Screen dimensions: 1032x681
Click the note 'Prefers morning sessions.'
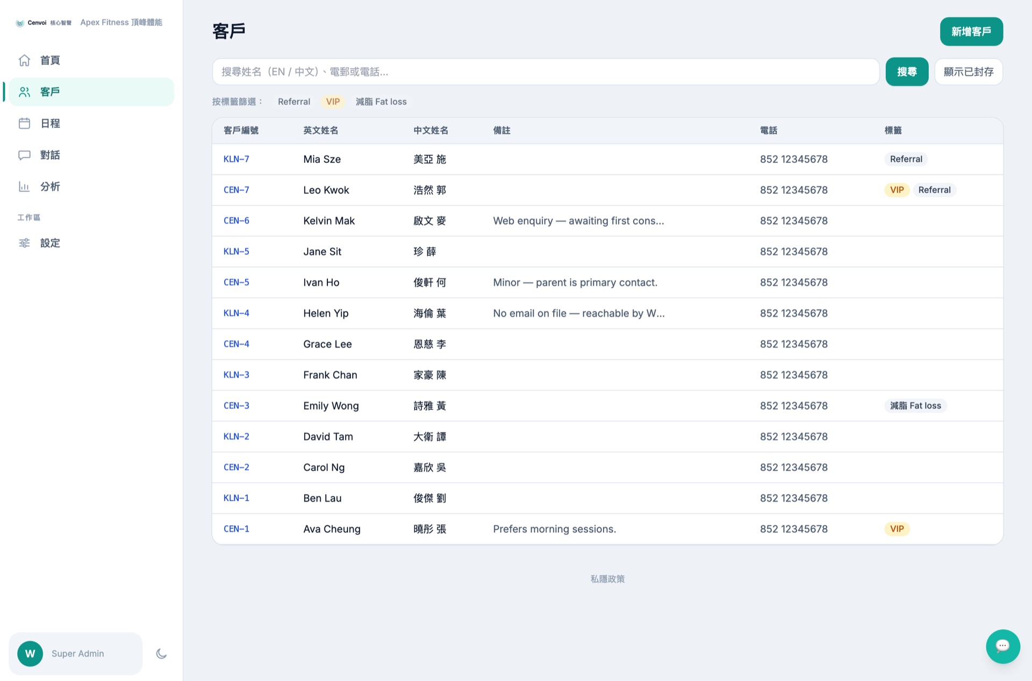[555, 529]
